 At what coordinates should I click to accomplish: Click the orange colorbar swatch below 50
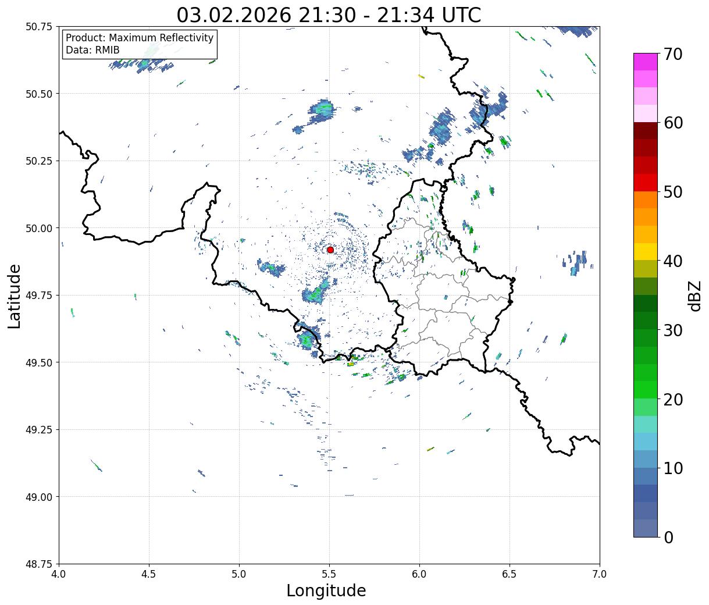(x=645, y=200)
